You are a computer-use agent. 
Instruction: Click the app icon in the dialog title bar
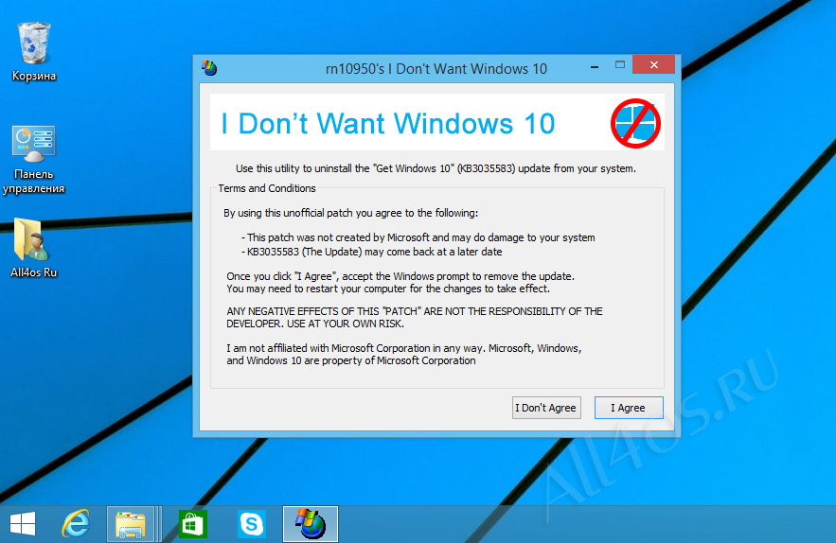(209, 68)
